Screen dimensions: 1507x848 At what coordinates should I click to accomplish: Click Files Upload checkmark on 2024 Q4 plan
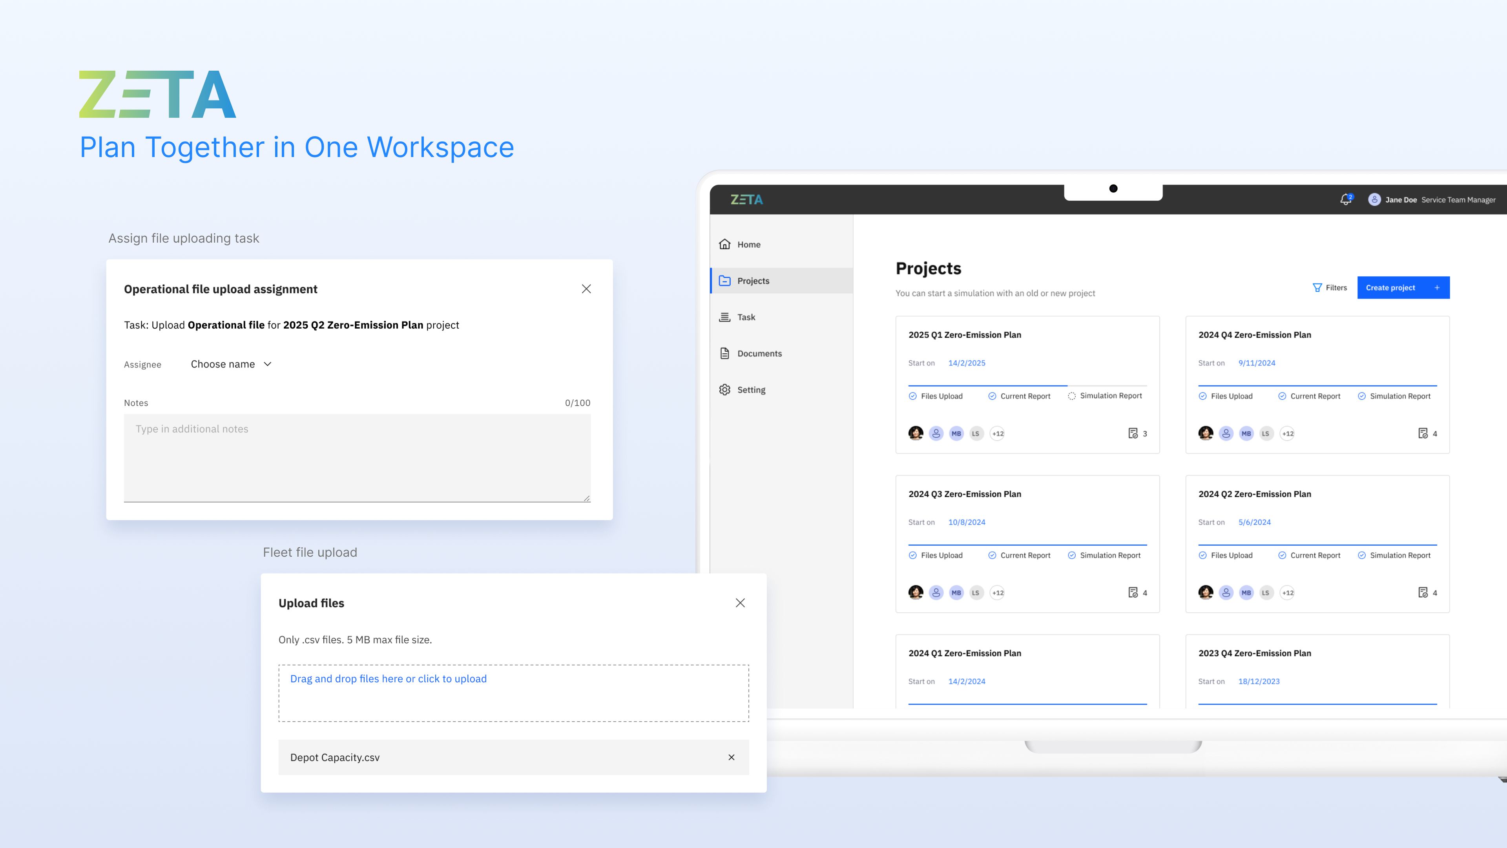pyautogui.click(x=1203, y=396)
